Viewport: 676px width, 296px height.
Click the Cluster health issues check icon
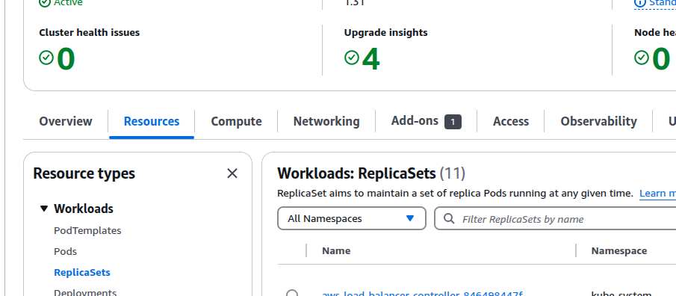(x=46, y=58)
